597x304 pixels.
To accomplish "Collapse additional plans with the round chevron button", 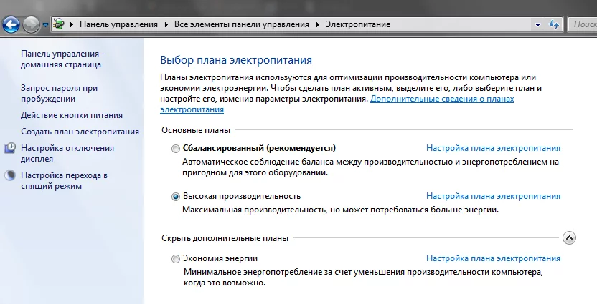I will pos(569,237).
